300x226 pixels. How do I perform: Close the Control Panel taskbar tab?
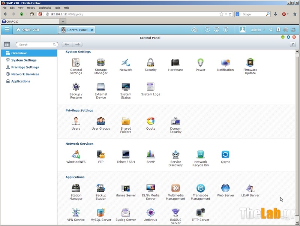(92, 30)
